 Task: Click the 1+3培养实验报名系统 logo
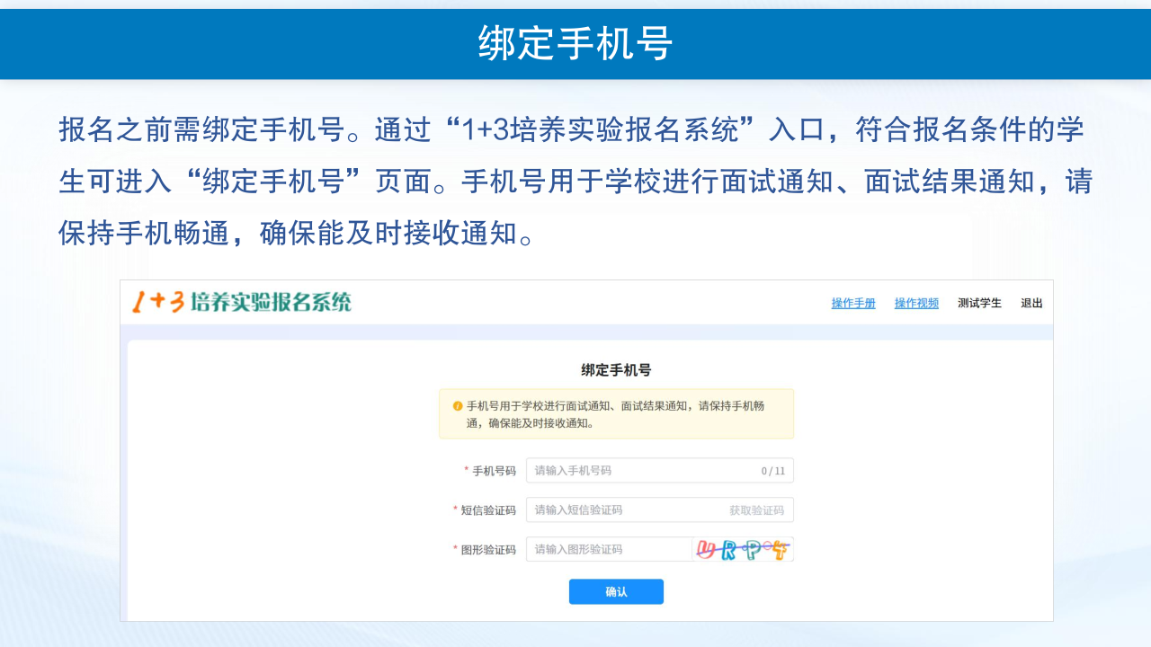pyautogui.click(x=242, y=302)
